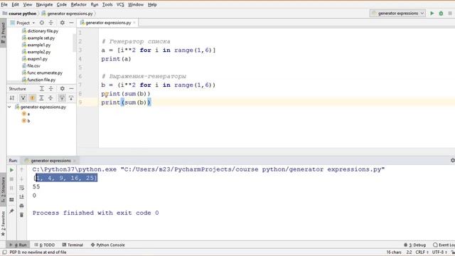Hide the Project panel with the minus icon

[x=71, y=23]
